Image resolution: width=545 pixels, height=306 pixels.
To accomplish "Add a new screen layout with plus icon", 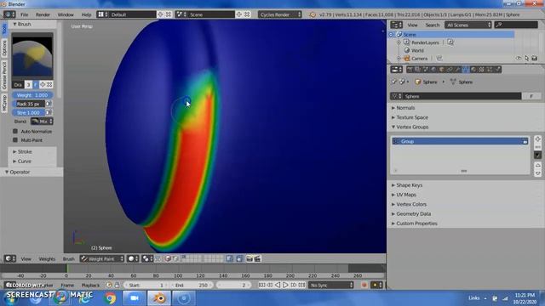I will (x=160, y=14).
